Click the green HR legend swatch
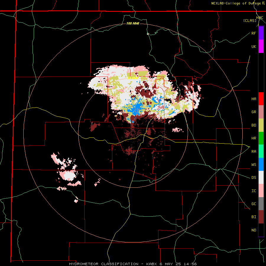Image resolution: width=266 pixels, height=266 pixels. (x=261, y=138)
